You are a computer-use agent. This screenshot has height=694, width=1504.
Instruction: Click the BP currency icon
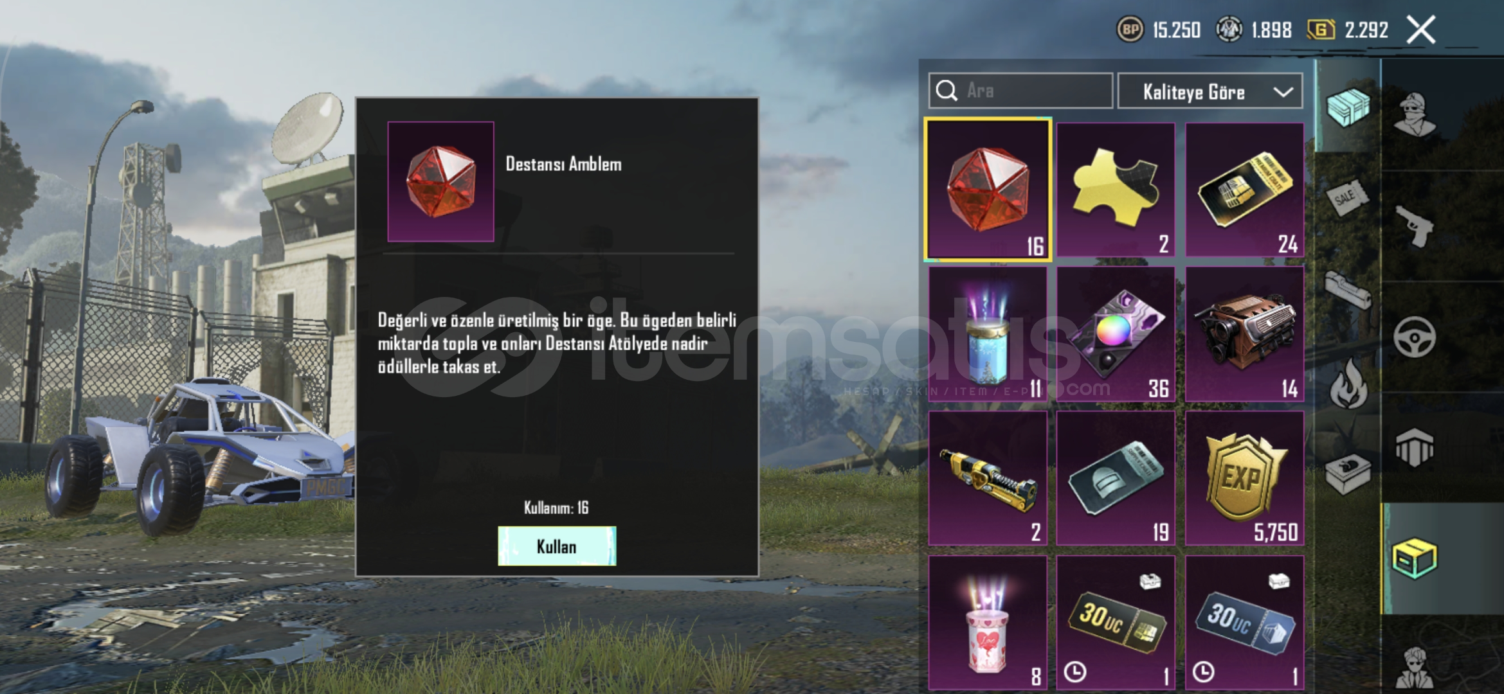pyautogui.click(x=1130, y=30)
